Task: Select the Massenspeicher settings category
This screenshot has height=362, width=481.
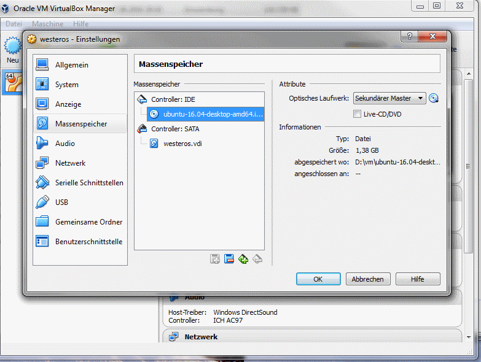Action: 80,124
